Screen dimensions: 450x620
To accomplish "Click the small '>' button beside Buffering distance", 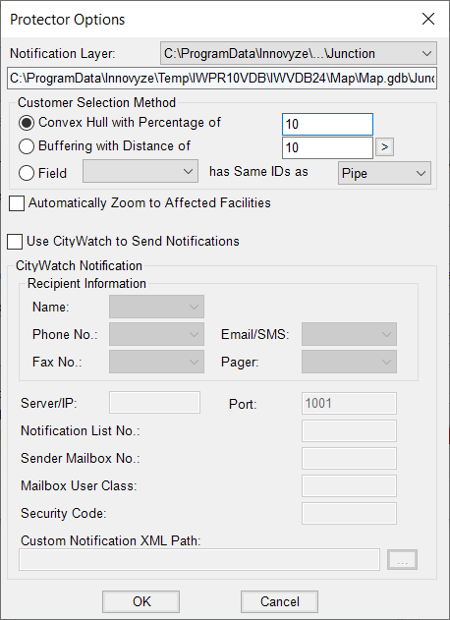I will click(x=384, y=147).
